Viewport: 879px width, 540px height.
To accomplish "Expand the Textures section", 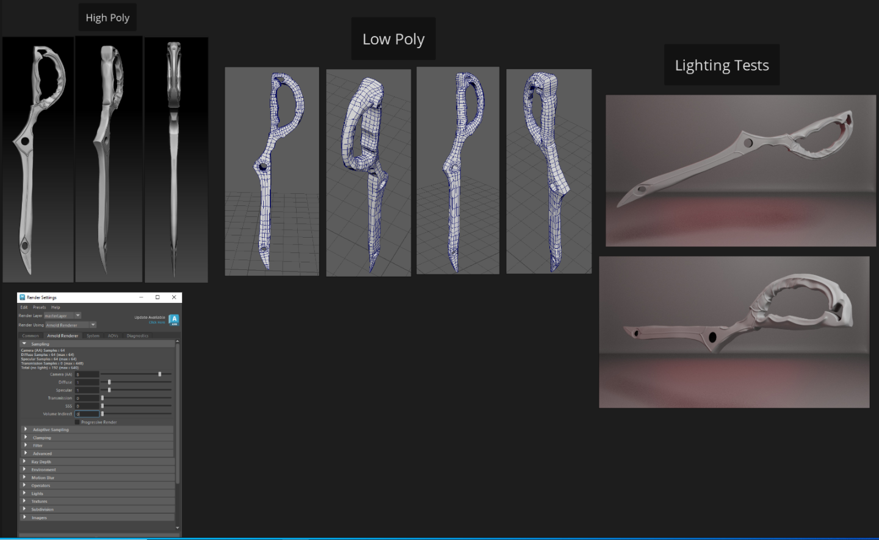I will [x=98, y=502].
